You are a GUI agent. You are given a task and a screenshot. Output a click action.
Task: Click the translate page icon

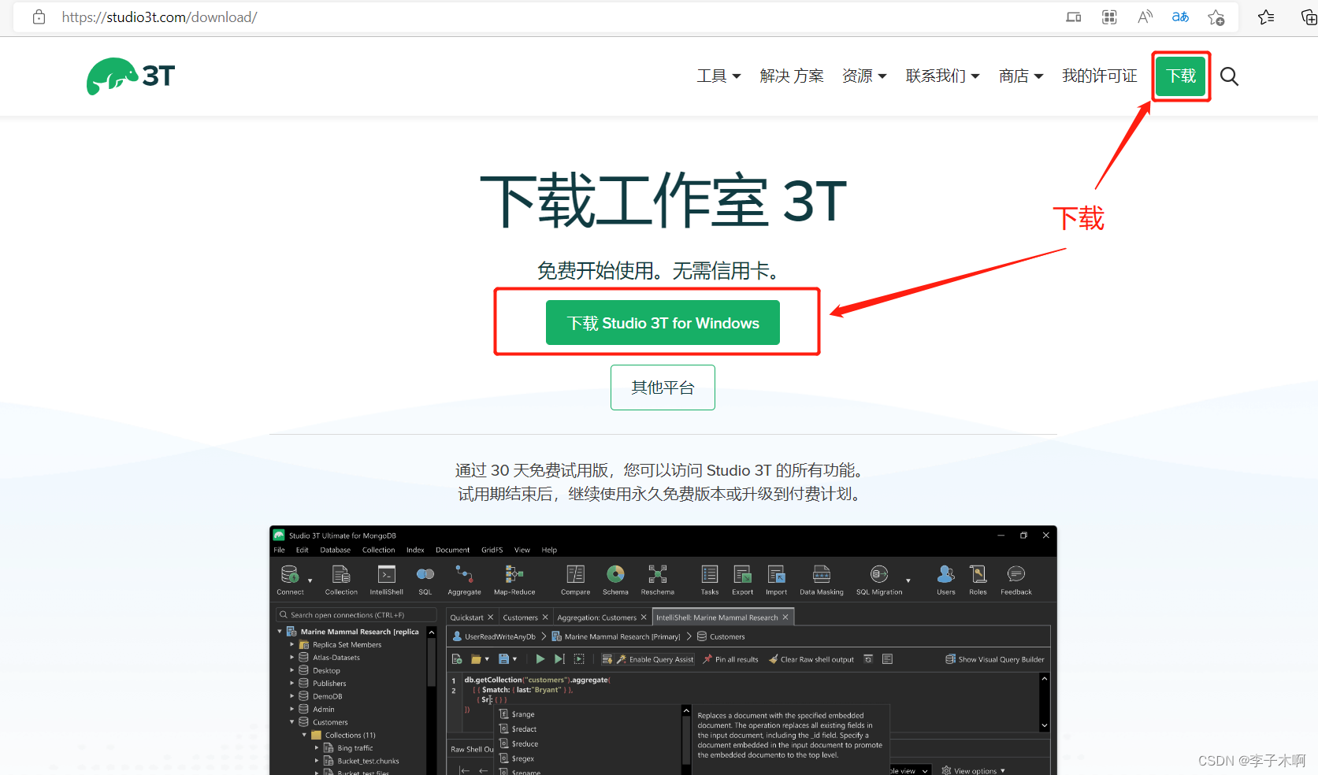pyautogui.click(x=1180, y=17)
